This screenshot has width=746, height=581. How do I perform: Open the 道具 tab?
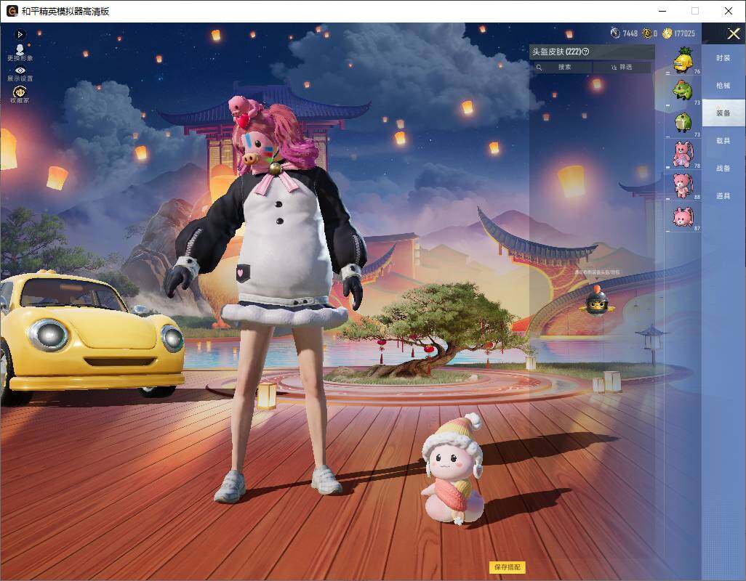(723, 196)
